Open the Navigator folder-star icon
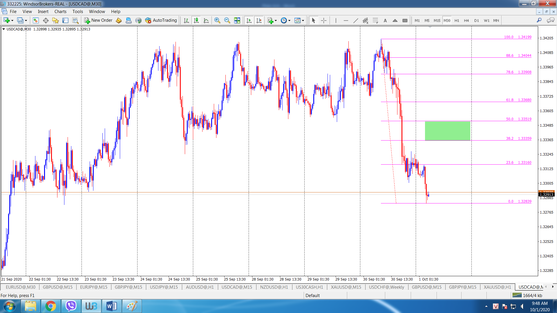Image resolution: width=557 pixels, height=313 pixels. pos(55,20)
